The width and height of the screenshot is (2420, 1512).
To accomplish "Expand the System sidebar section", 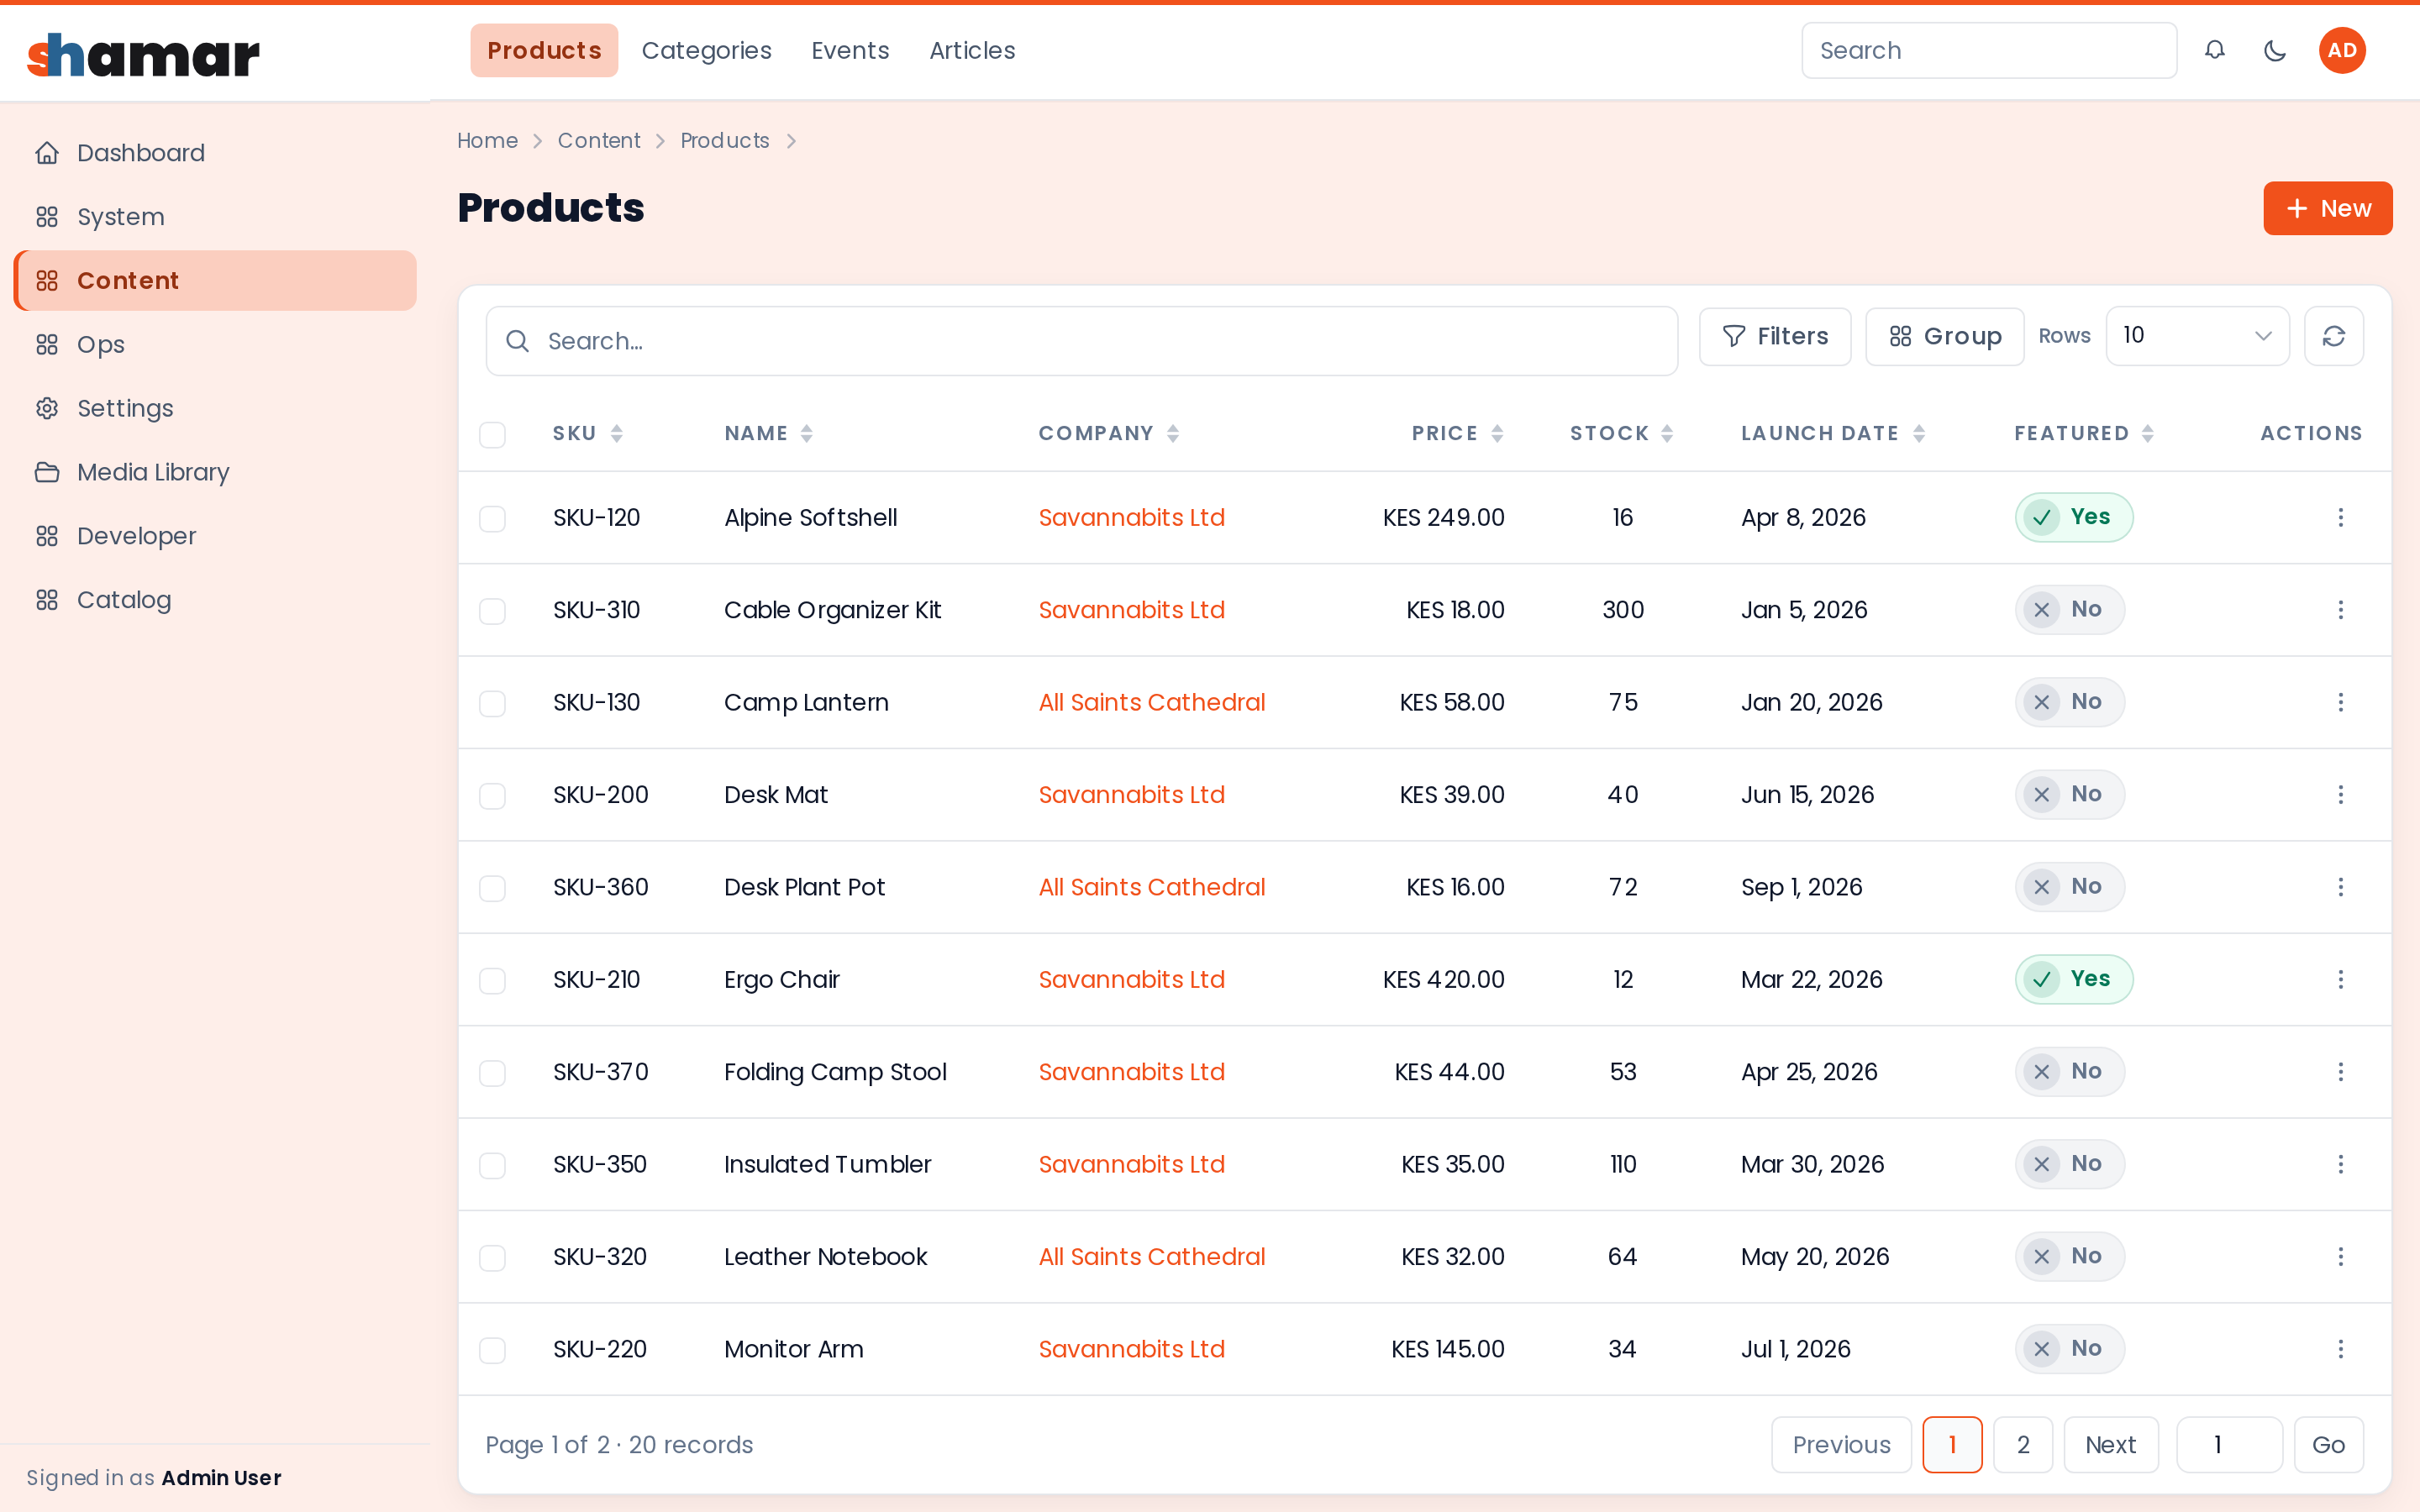I will (215, 217).
